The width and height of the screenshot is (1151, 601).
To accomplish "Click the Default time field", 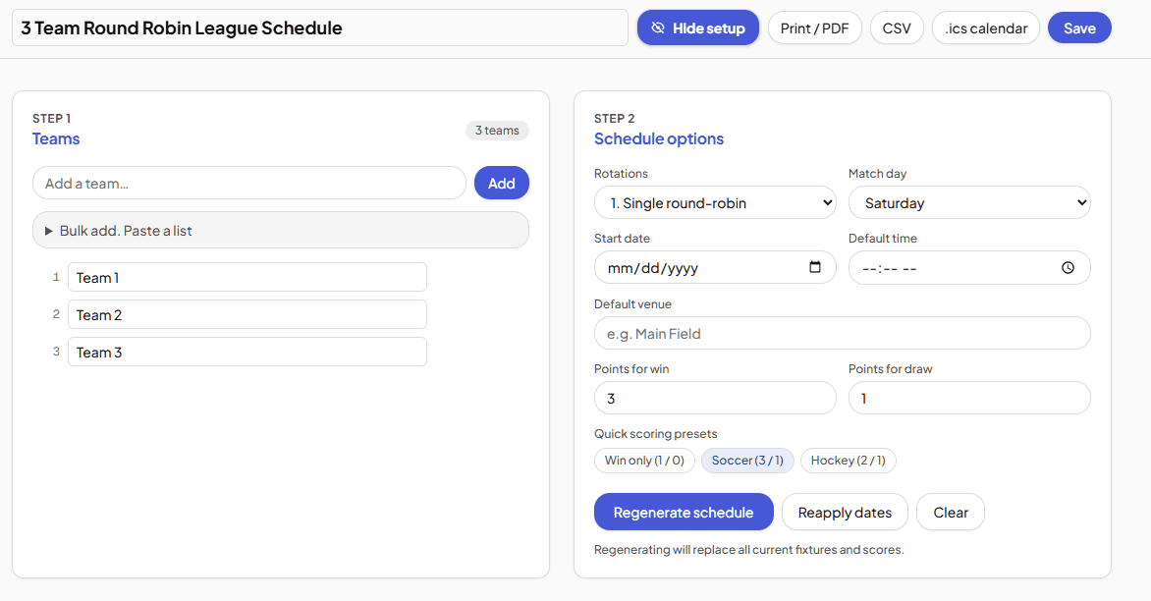I will pos(969,268).
